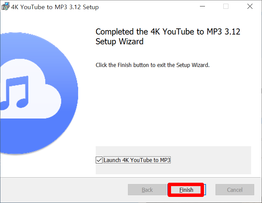
Task: Uncheck the Launch 4K YouTube to MP3 checkbox
Action: (x=99, y=160)
